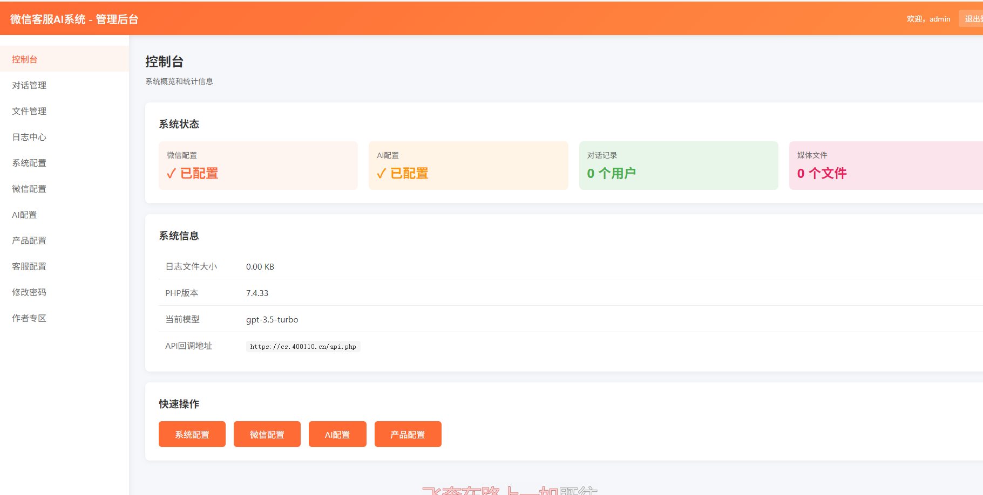Click the 微信配置 已配置 status card
Screen dimensions: 983x495
pyautogui.click(x=258, y=165)
